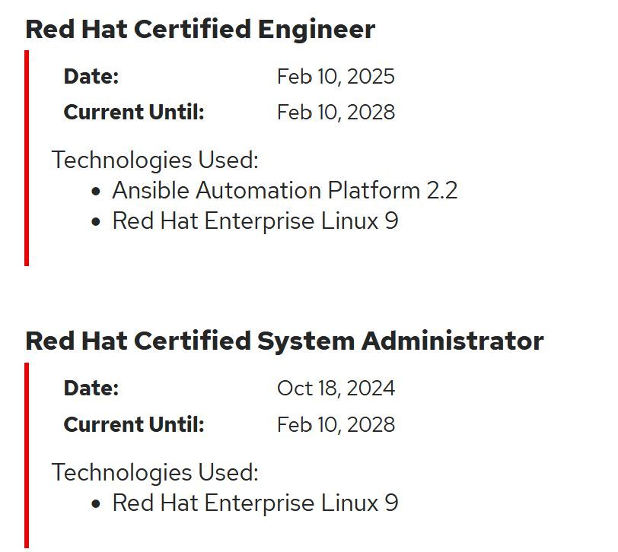Click System Administrator Current Until date value
618x552 pixels.
tap(336, 425)
